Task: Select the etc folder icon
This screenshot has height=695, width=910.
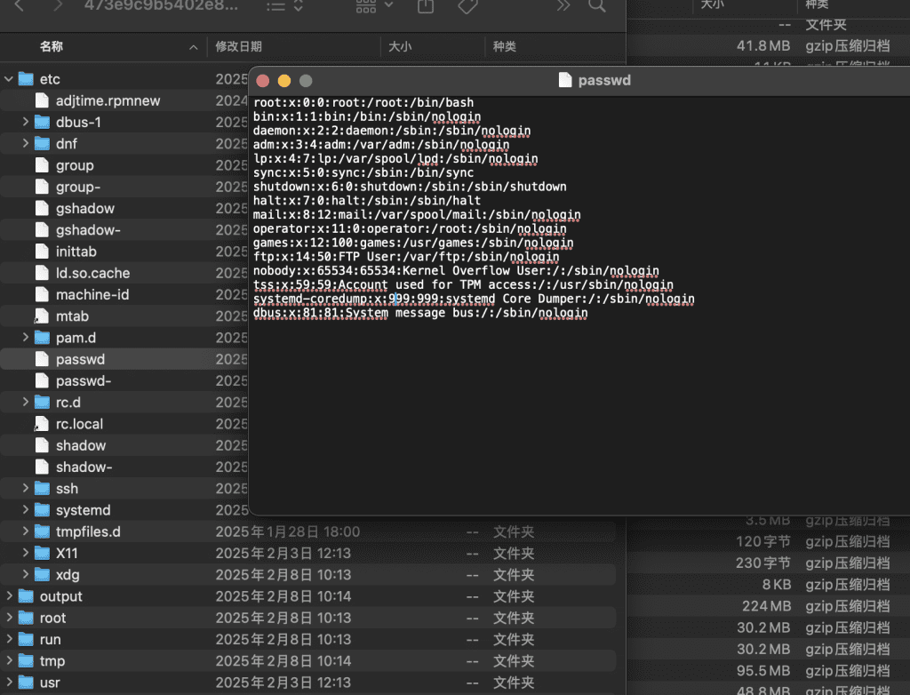Action: pos(26,79)
